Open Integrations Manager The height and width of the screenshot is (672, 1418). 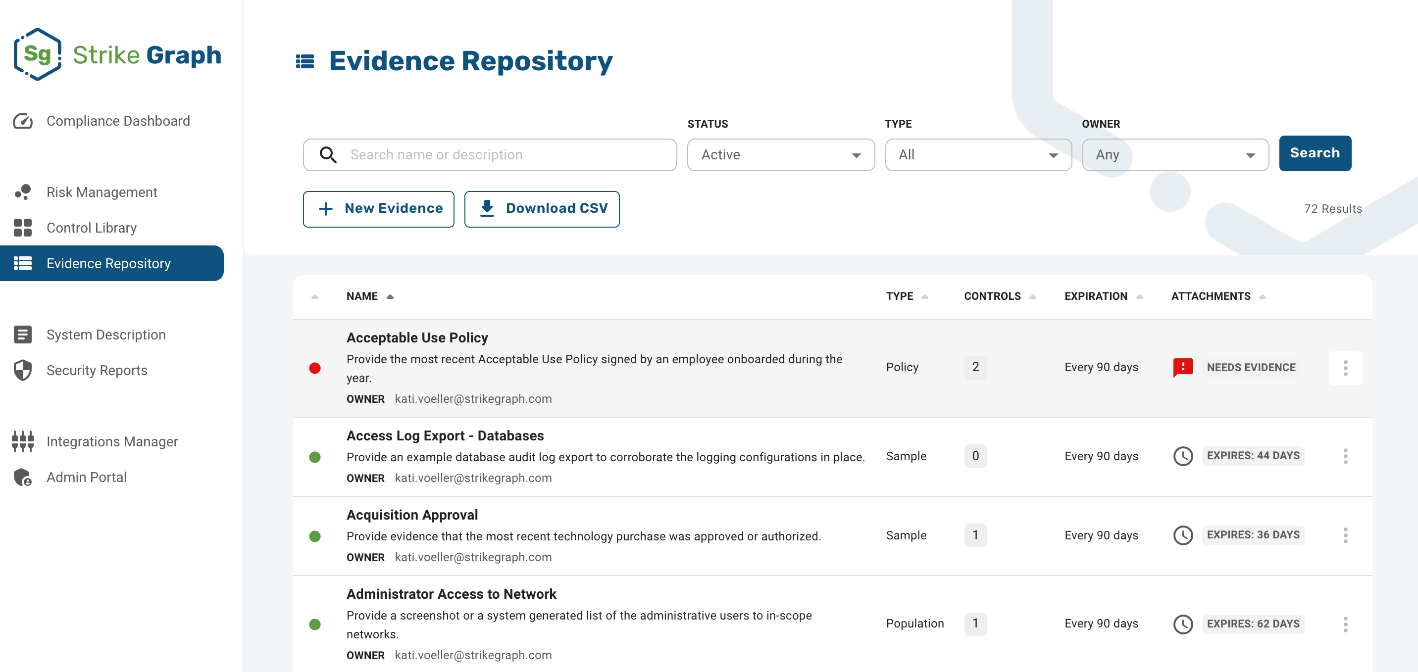(x=112, y=441)
